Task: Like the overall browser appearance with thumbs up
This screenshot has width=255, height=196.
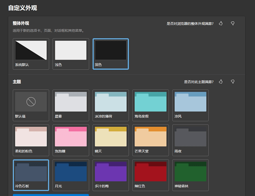Action: [221, 24]
